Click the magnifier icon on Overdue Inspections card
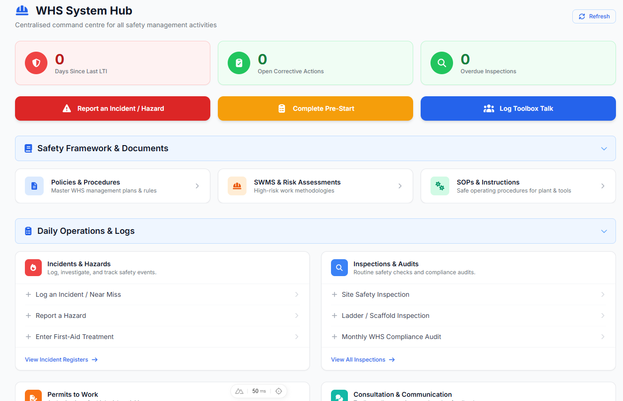The width and height of the screenshot is (623, 401). (x=441, y=63)
